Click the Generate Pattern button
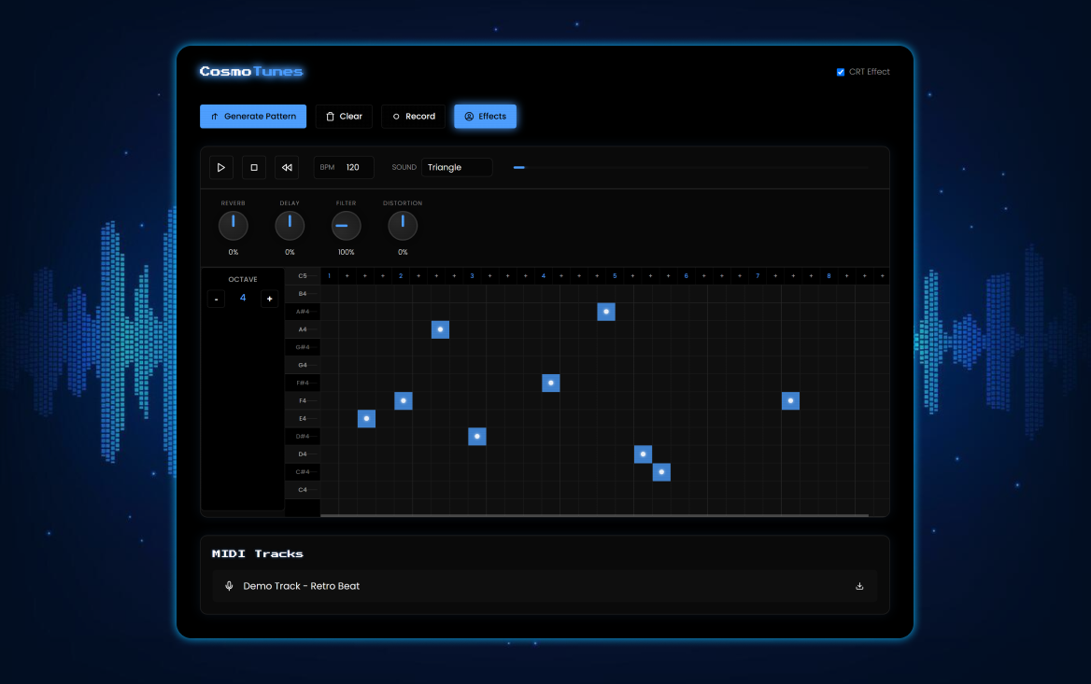 253,117
